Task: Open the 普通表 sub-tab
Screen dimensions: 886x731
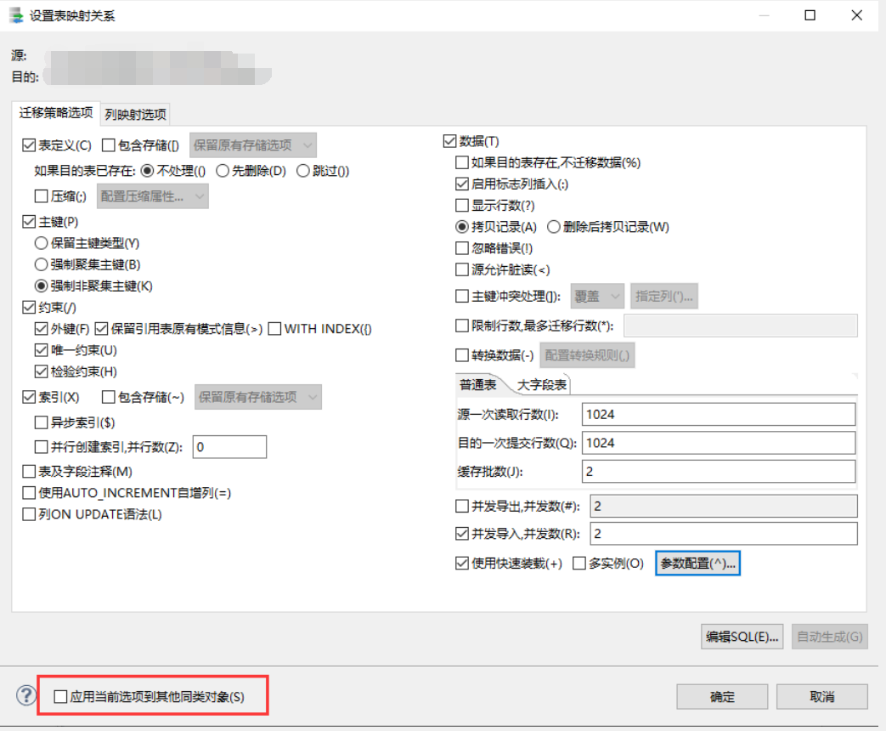Action: [478, 385]
